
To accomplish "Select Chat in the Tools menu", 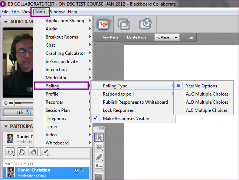I will click(63, 45).
